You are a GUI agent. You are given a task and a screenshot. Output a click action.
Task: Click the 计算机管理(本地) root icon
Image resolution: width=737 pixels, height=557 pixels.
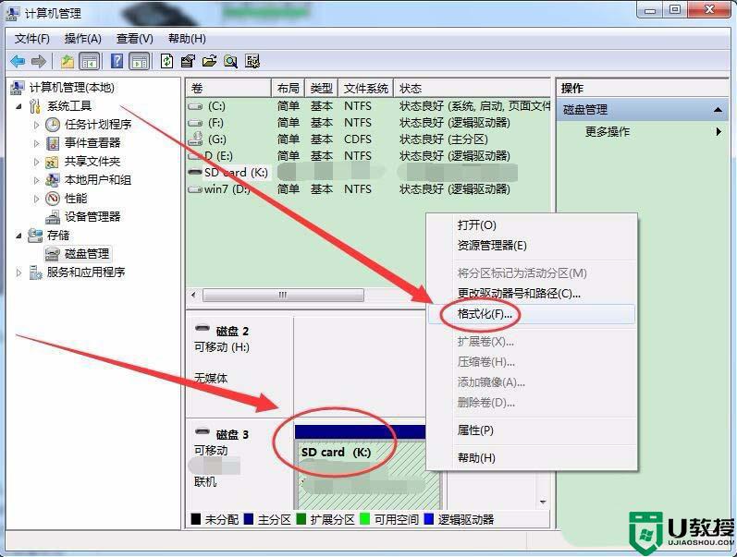(x=18, y=88)
